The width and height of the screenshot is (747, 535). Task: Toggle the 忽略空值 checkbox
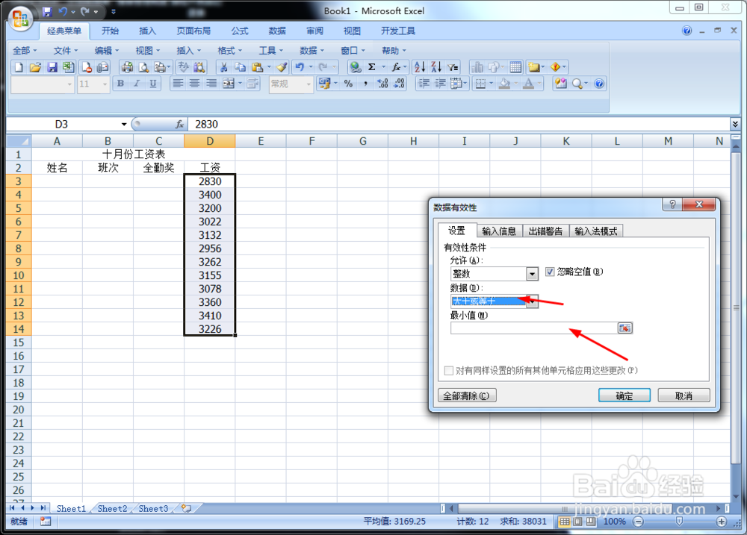(550, 272)
